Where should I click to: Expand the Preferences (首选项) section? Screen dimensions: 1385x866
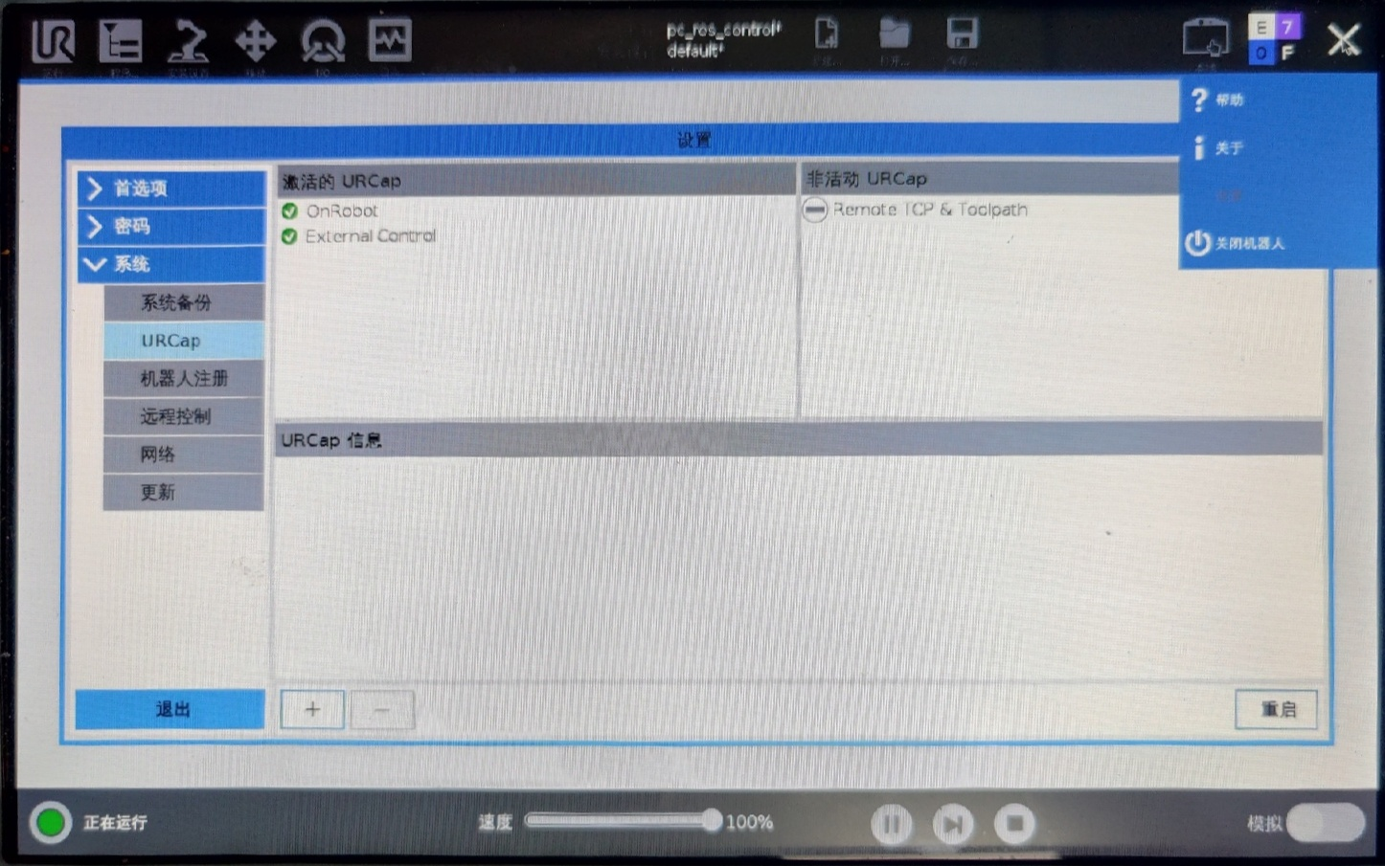pos(171,189)
